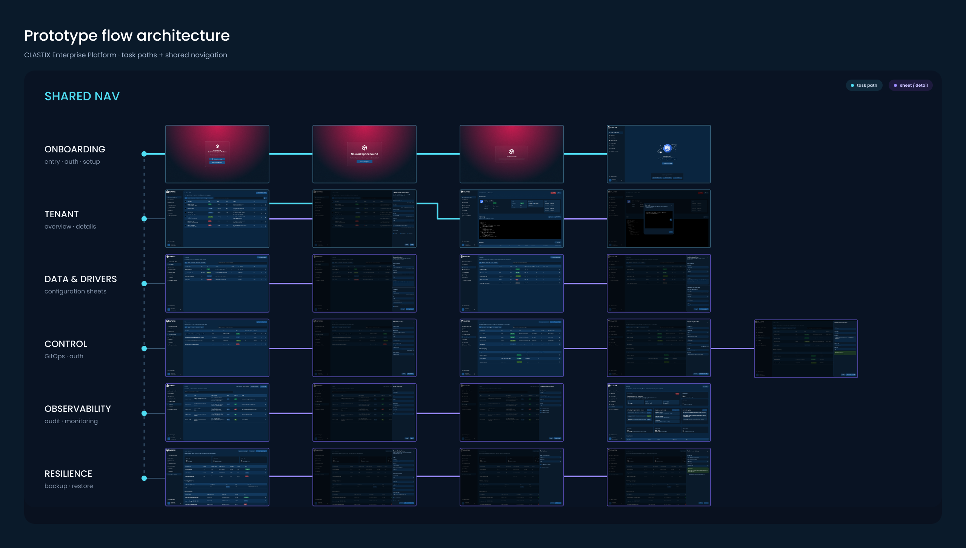Open the Tenant overview table thumbnail
The width and height of the screenshot is (966, 548).
[217, 219]
